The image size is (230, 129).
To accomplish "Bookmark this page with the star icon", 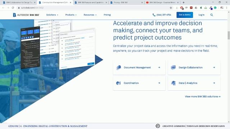I will pyautogui.click(x=171, y=8).
